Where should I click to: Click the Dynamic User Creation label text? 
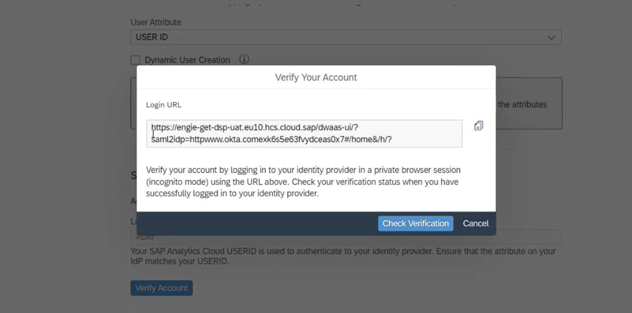[x=187, y=60]
